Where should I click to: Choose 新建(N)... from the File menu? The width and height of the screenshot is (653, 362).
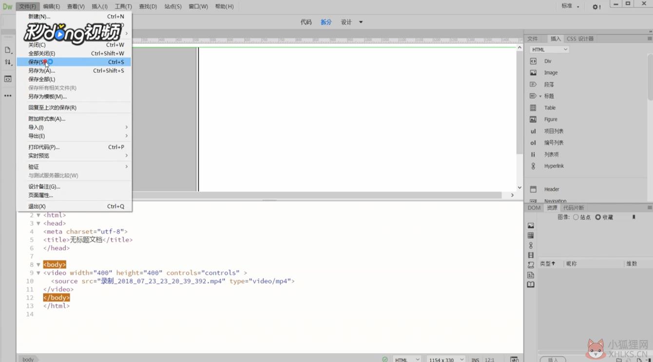[74, 17]
